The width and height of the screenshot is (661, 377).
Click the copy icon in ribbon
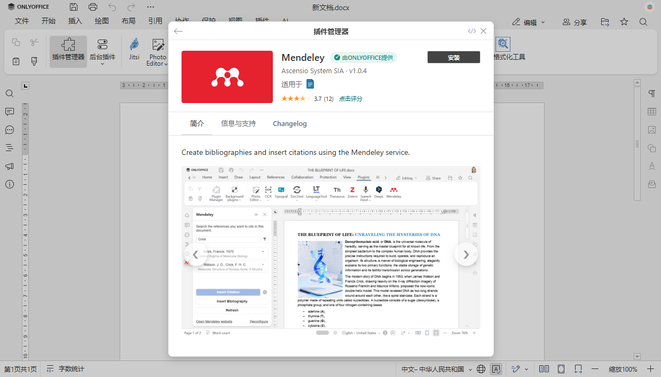coord(16,42)
